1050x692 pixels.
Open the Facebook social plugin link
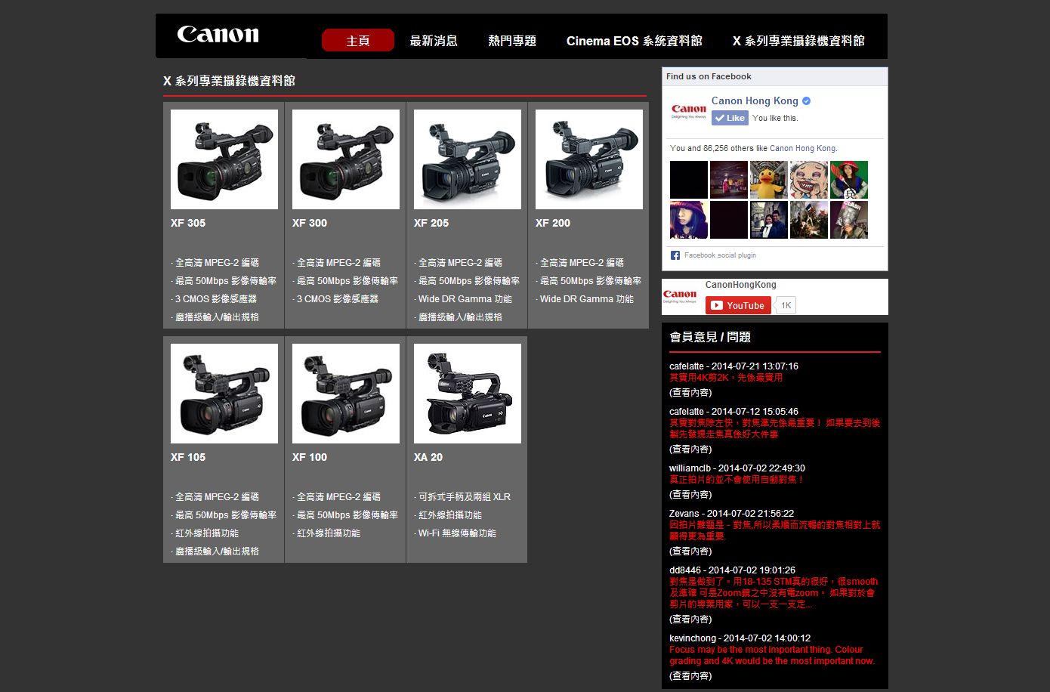click(720, 255)
